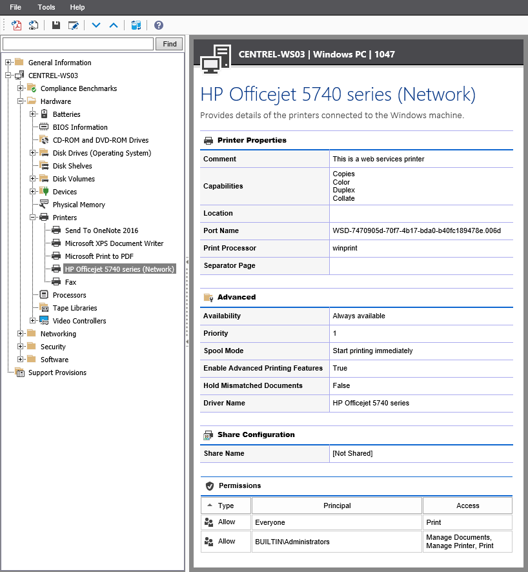Click the export to HTML/XML toolbar icon

[x=34, y=25]
